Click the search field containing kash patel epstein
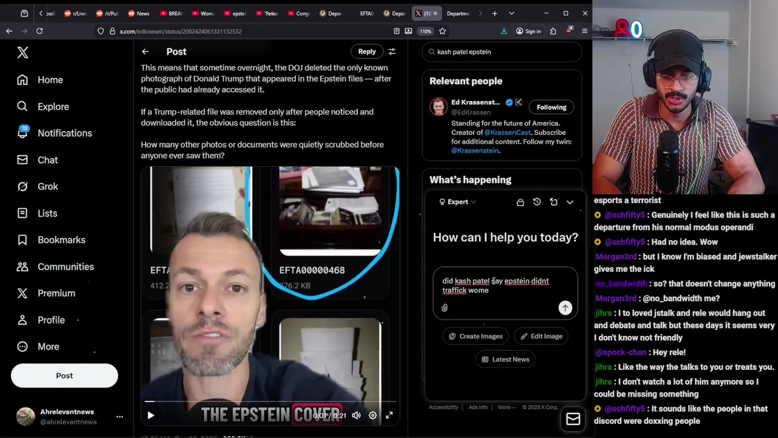778x438 pixels. (x=502, y=52)
